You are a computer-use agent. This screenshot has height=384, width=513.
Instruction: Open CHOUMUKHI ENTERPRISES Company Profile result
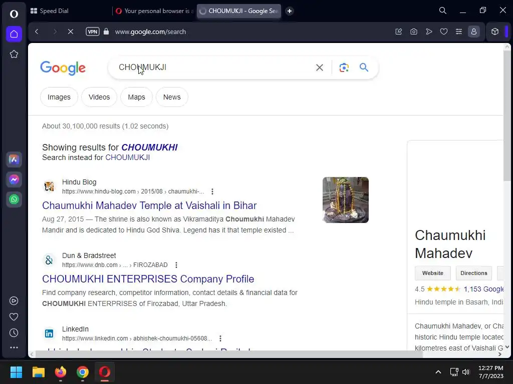click(x=148, y=279)
